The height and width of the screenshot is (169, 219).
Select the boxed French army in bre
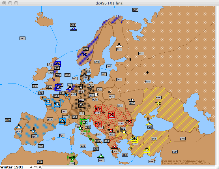48,101
